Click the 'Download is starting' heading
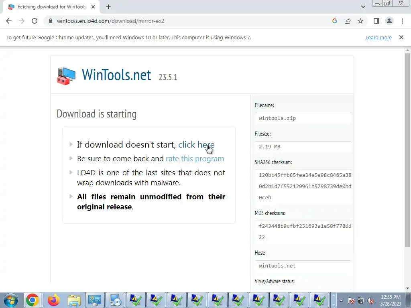This screenshot has width=411, height=308. [96, 114]
